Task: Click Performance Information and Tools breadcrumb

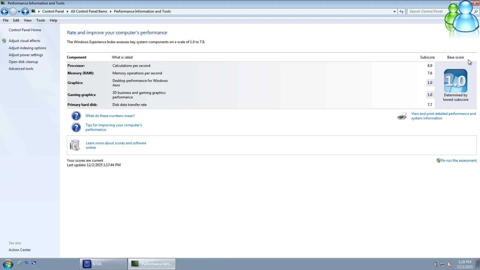Action: 142,11
